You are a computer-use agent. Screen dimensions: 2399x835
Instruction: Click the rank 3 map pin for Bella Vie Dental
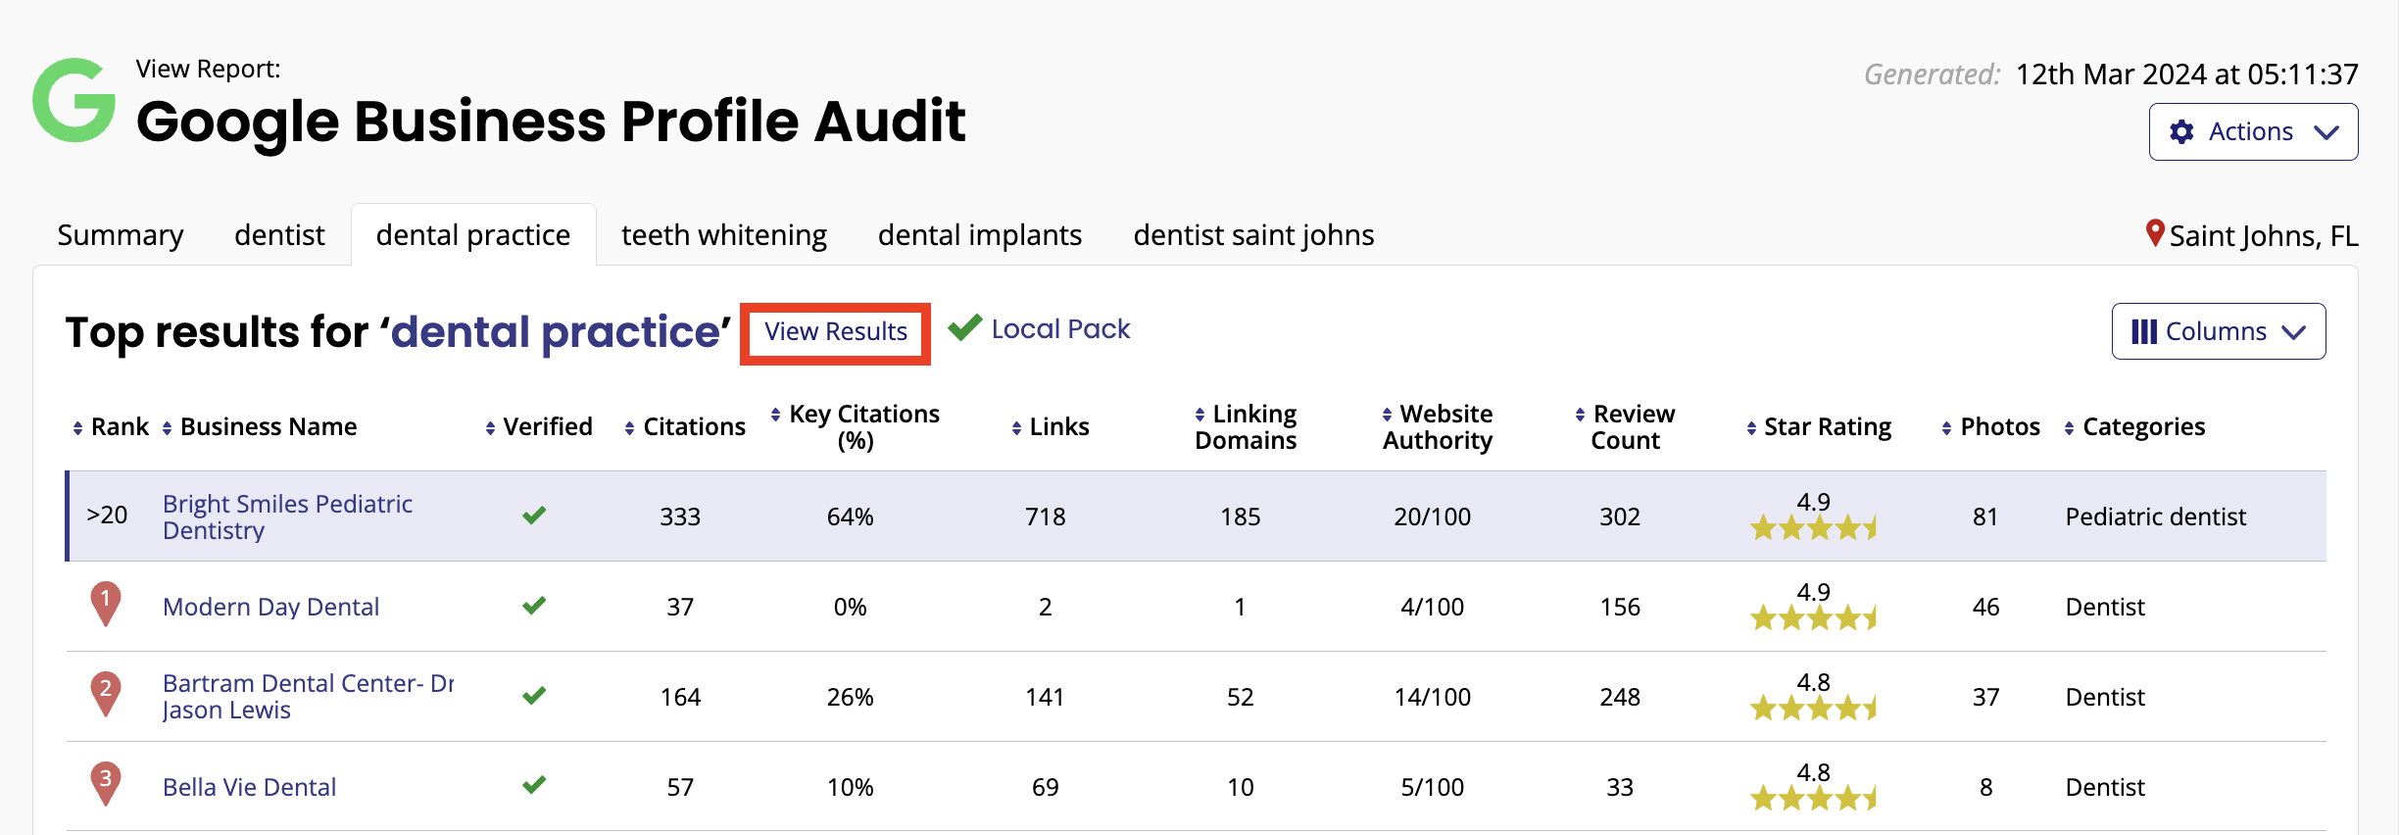[106, 784]
